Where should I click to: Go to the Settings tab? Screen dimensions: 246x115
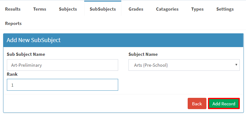click(x=225, y=9)
